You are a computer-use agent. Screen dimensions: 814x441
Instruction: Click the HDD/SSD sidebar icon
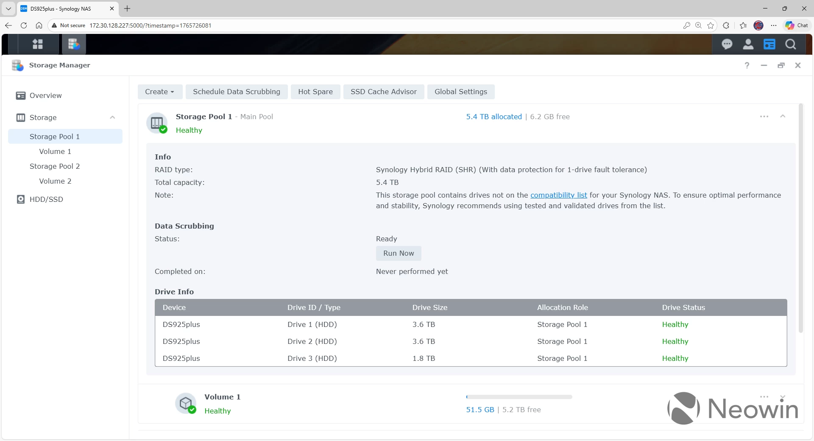tap(20, 199)
